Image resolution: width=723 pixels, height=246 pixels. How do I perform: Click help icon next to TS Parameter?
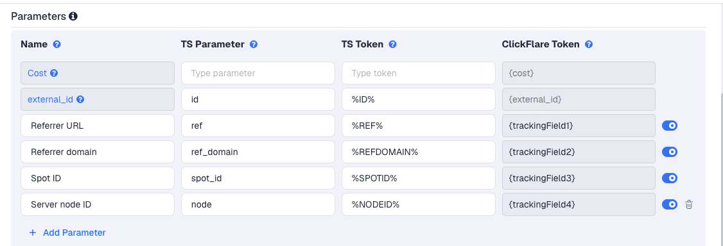pyautogui.click(x=254, y=45)
